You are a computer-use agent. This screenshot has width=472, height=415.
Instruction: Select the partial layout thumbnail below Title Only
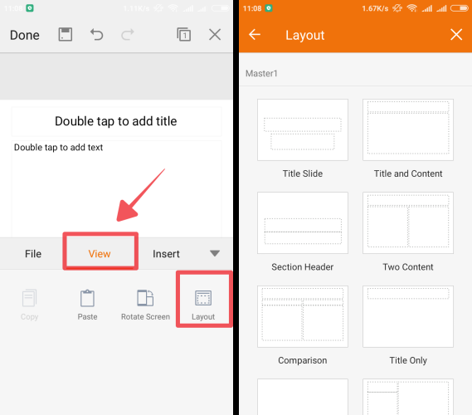click(x=408, y=397)
